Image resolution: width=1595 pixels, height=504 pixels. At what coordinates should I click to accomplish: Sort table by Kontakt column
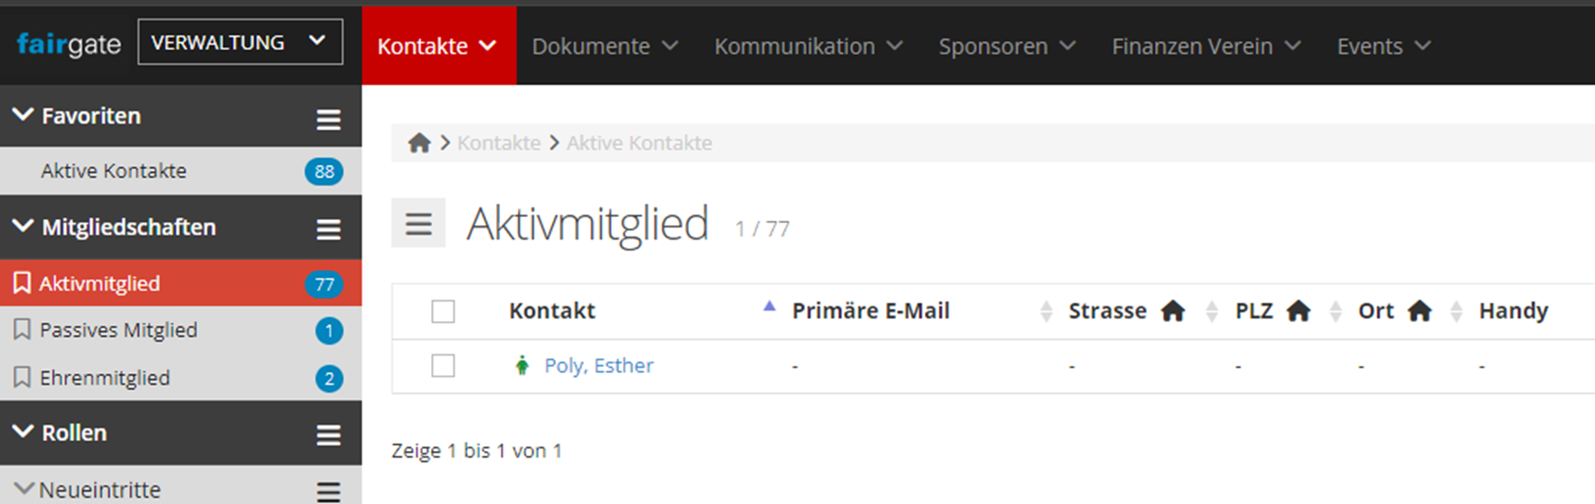tap(552, 311)
